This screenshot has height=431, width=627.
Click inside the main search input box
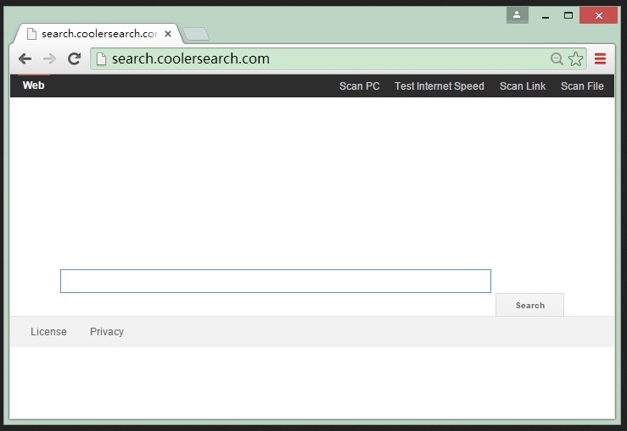pyautogui.click(x=276, y=281)
